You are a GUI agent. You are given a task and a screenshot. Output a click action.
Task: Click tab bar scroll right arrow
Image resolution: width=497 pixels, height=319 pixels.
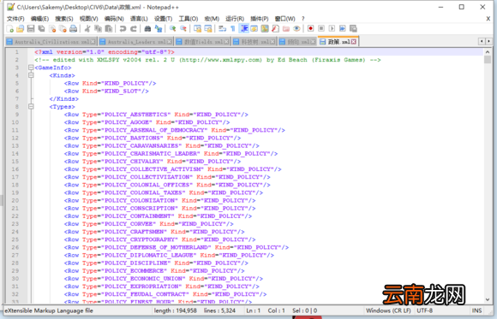488,41
